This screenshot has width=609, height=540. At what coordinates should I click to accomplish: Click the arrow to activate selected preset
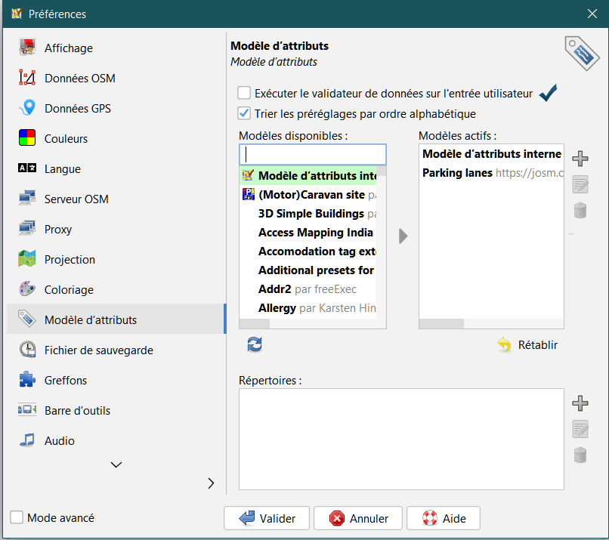[403, 236]
